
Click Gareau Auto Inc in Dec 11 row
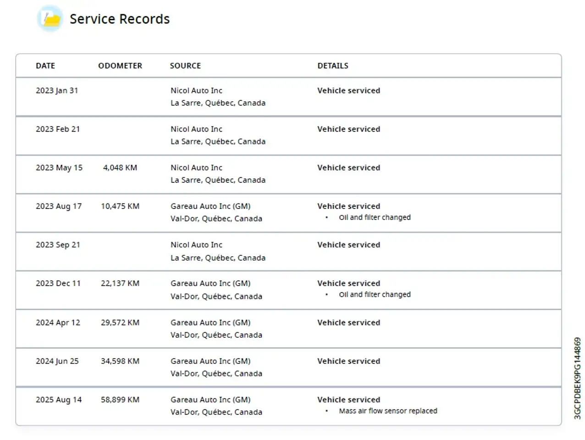pyautogui.click(x=210, y=283)
